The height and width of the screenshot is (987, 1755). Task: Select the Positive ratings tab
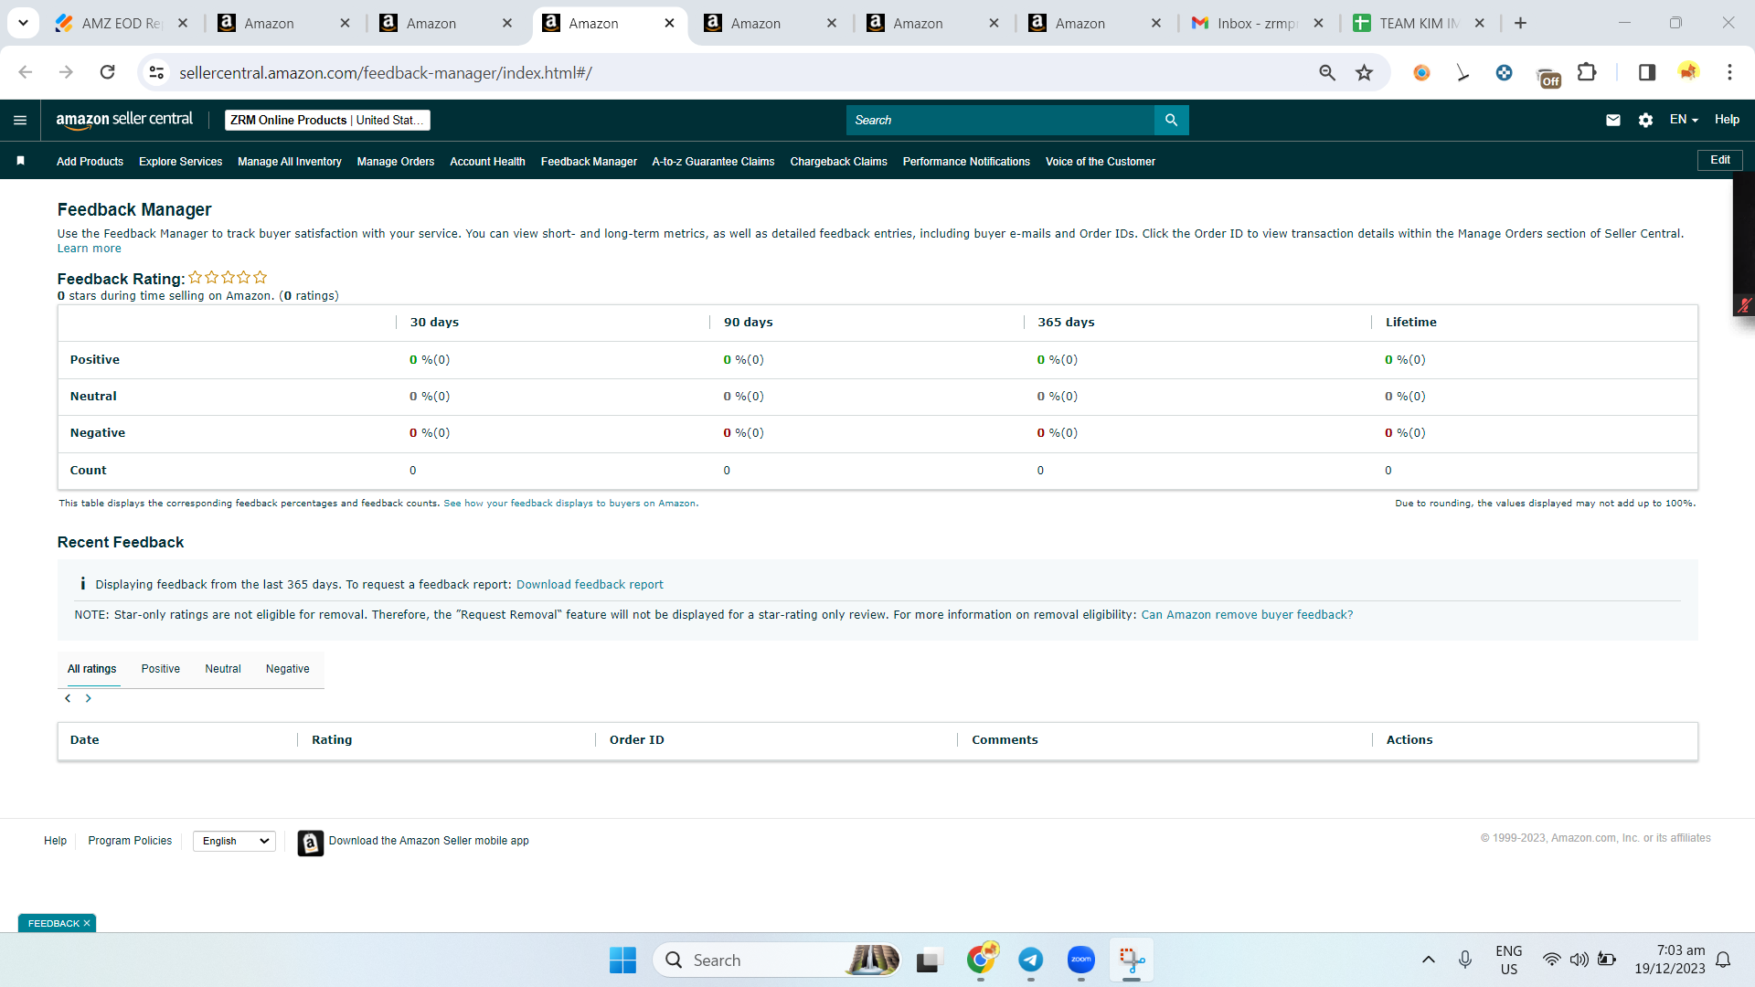[x=161, y=669]
